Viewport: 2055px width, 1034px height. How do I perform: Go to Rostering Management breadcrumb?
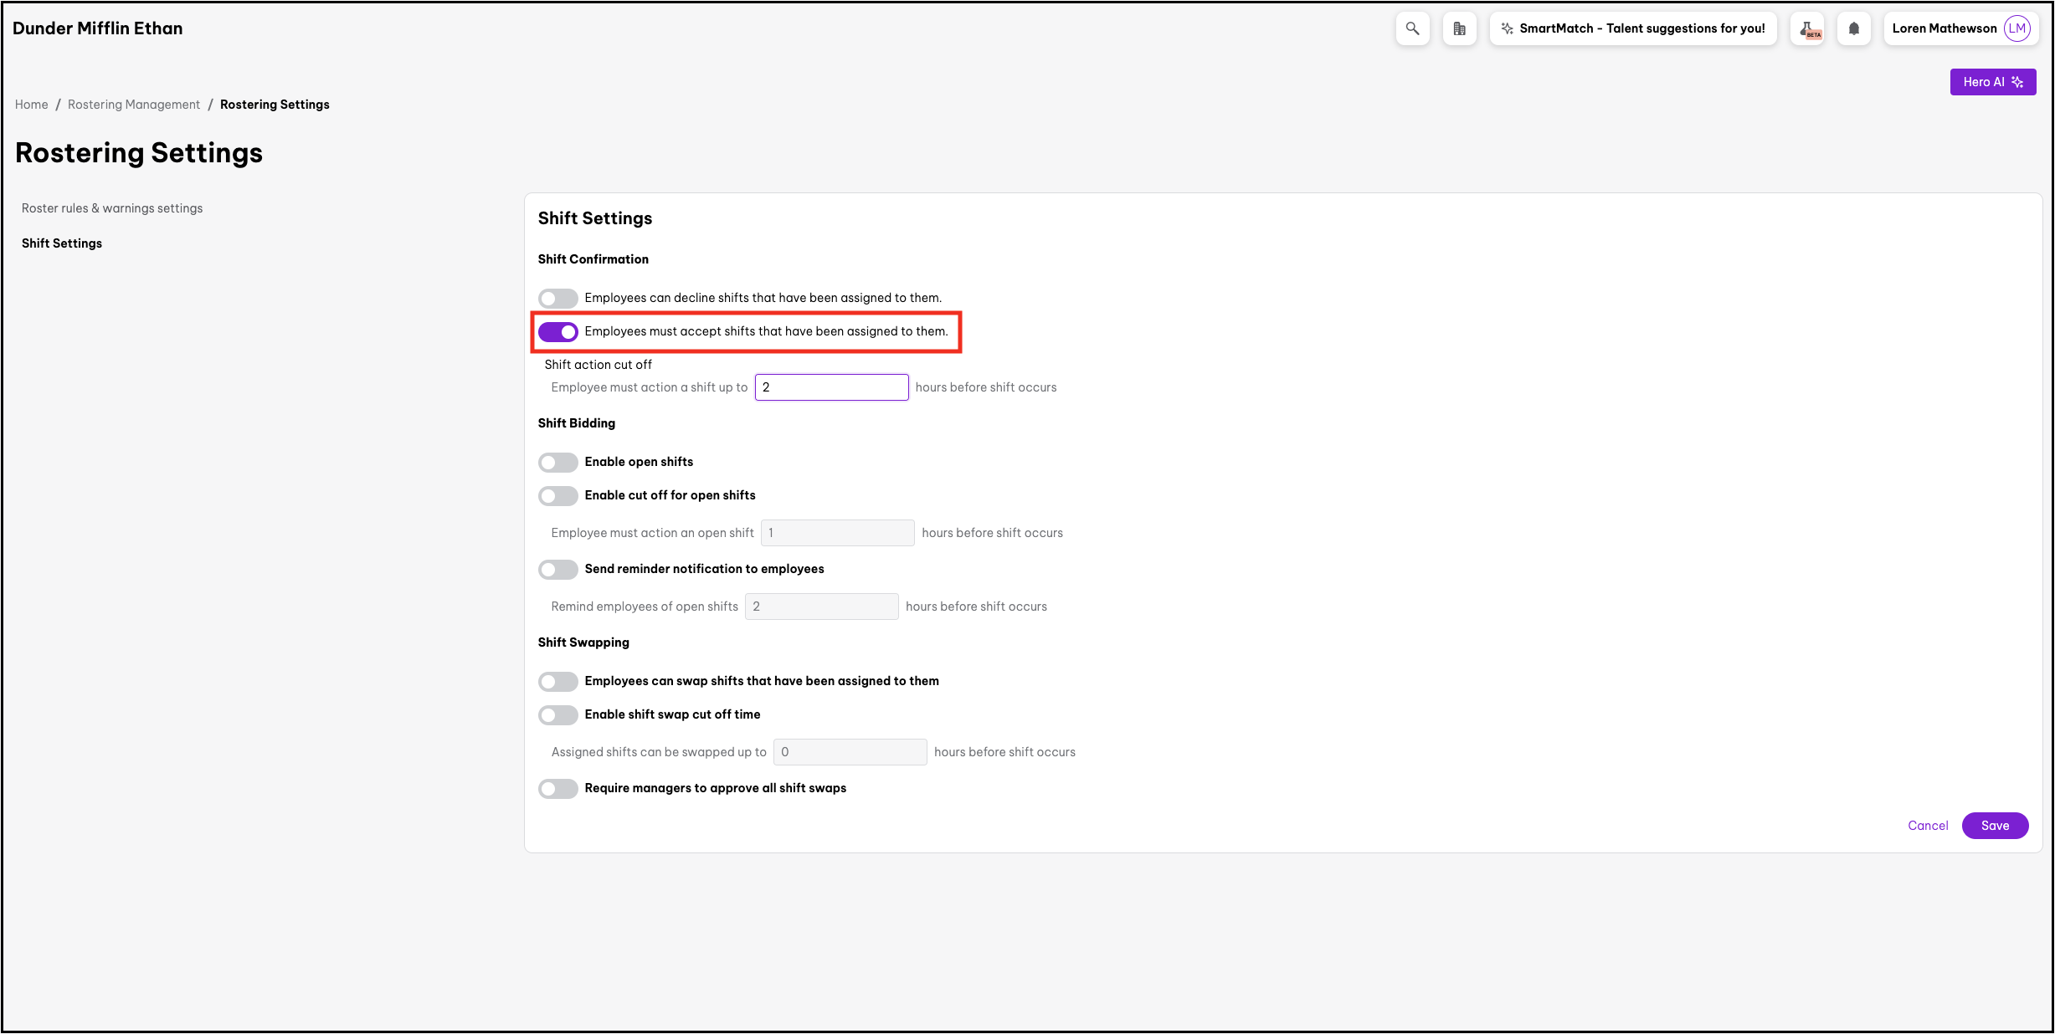(x=134, y=105)
